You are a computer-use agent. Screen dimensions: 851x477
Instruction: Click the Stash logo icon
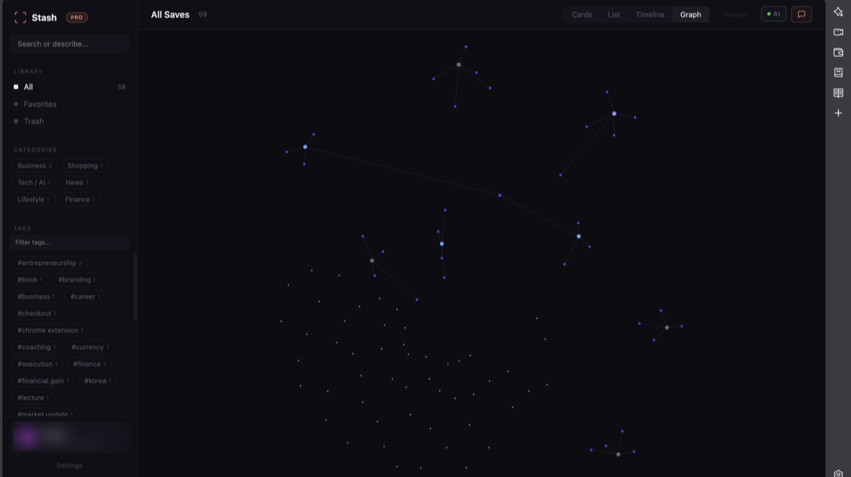pyautogui.click(x=21, y=18)
